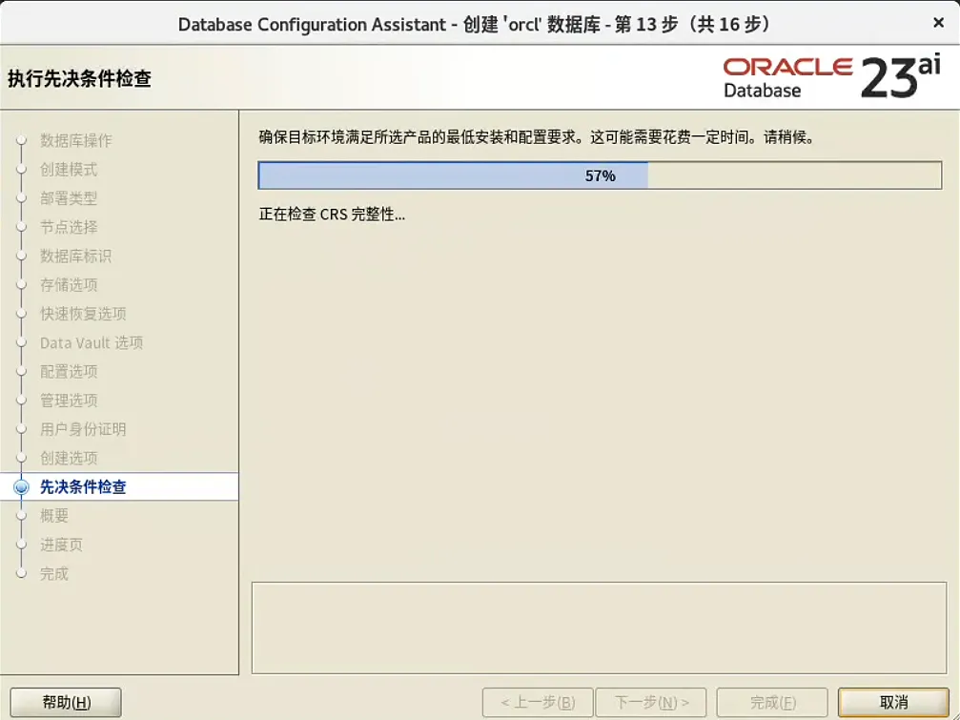The image size is (960, 720).
Task: Click the 数据库操作 step circle indicator
Action: 21,141
